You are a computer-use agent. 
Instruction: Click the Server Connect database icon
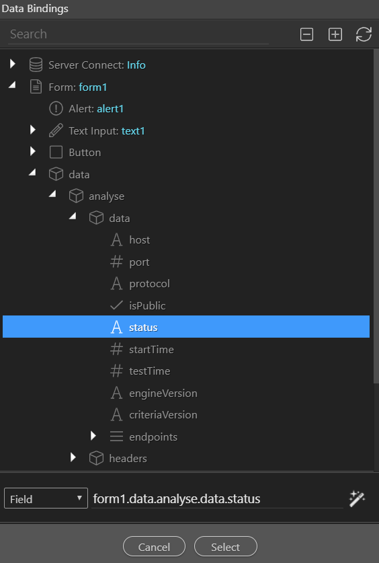tap(36, 65)
